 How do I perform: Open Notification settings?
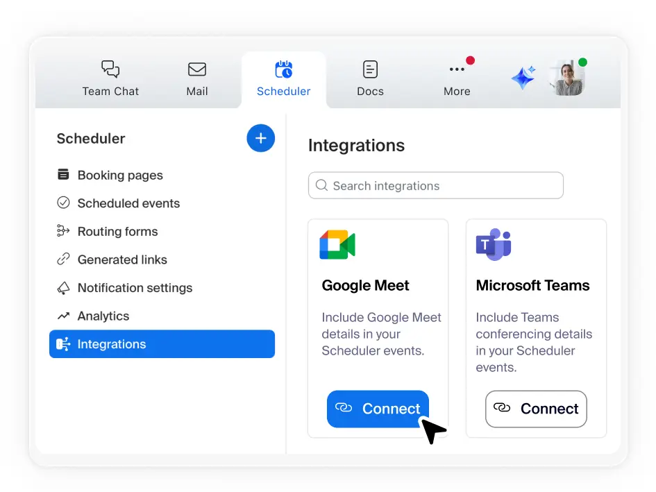point(135,288)
